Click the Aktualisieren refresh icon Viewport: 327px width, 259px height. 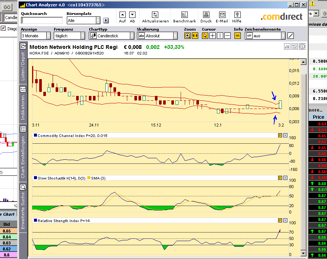pos(155,15)
